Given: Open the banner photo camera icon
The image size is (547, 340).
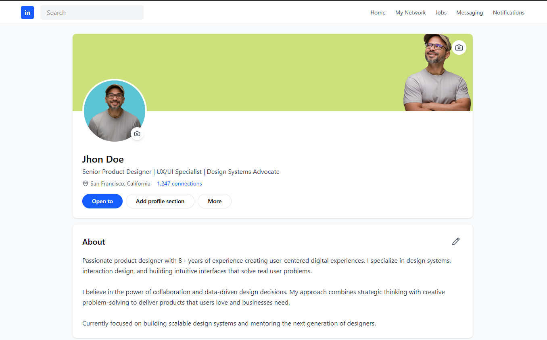Looking at the screenshot, I should [459, 47].
